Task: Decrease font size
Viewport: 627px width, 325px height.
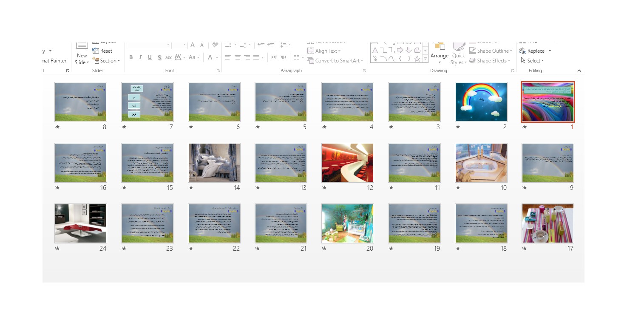Action: point(202,45)
